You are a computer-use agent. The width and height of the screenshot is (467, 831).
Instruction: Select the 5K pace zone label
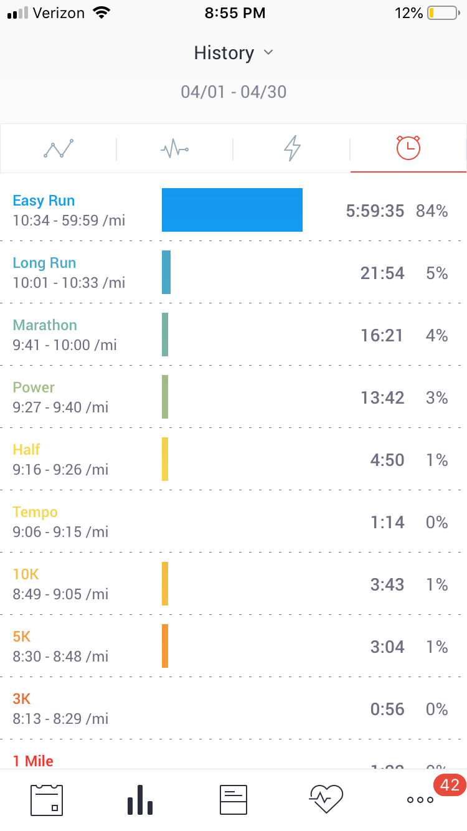pos(22,637)
